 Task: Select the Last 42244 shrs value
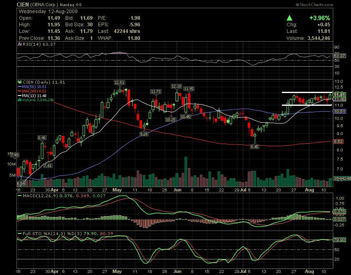click(x=127, y=31)
